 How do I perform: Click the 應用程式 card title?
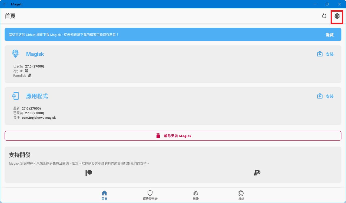coord(37,96)
